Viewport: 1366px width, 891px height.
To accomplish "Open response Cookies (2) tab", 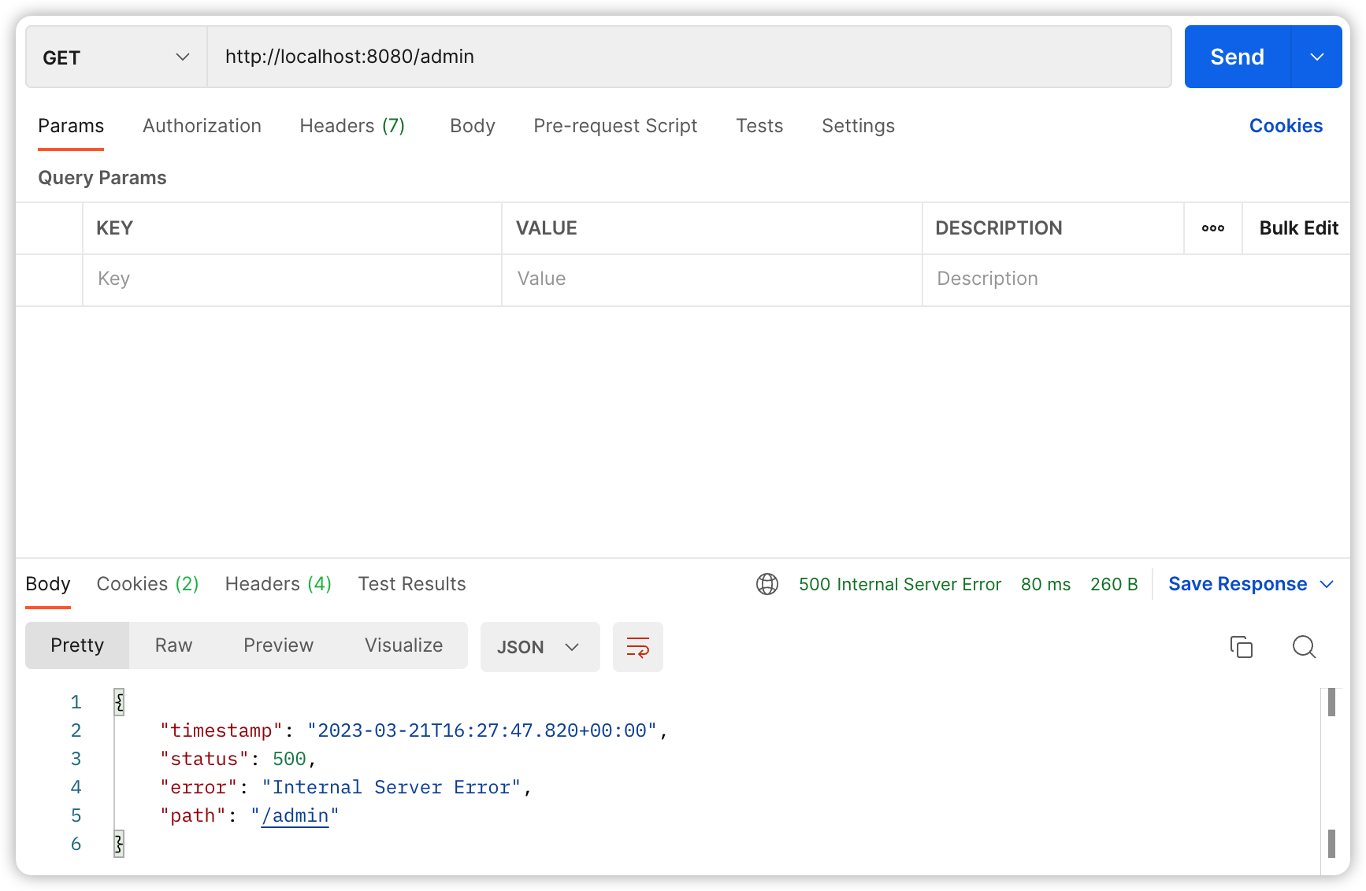I will 147,584.
